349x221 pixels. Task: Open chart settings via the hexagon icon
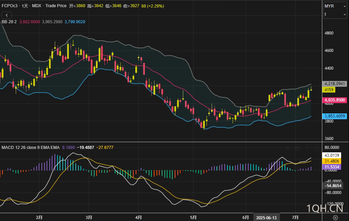point(335,218)
